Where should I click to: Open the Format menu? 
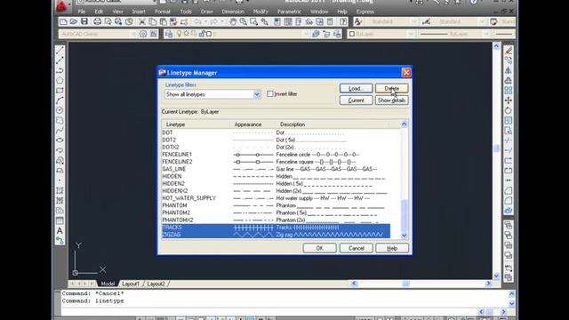[x=162, y=12]
